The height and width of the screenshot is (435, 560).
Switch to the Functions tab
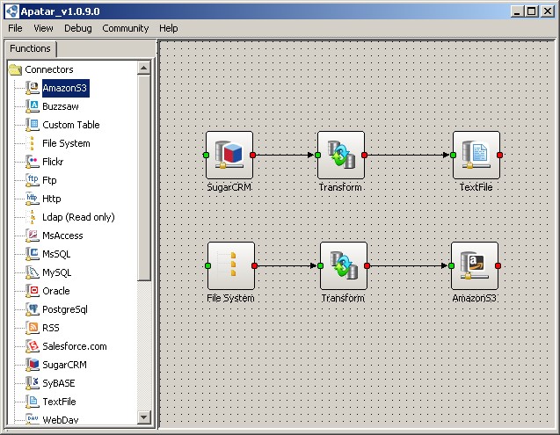pos(31,48)
